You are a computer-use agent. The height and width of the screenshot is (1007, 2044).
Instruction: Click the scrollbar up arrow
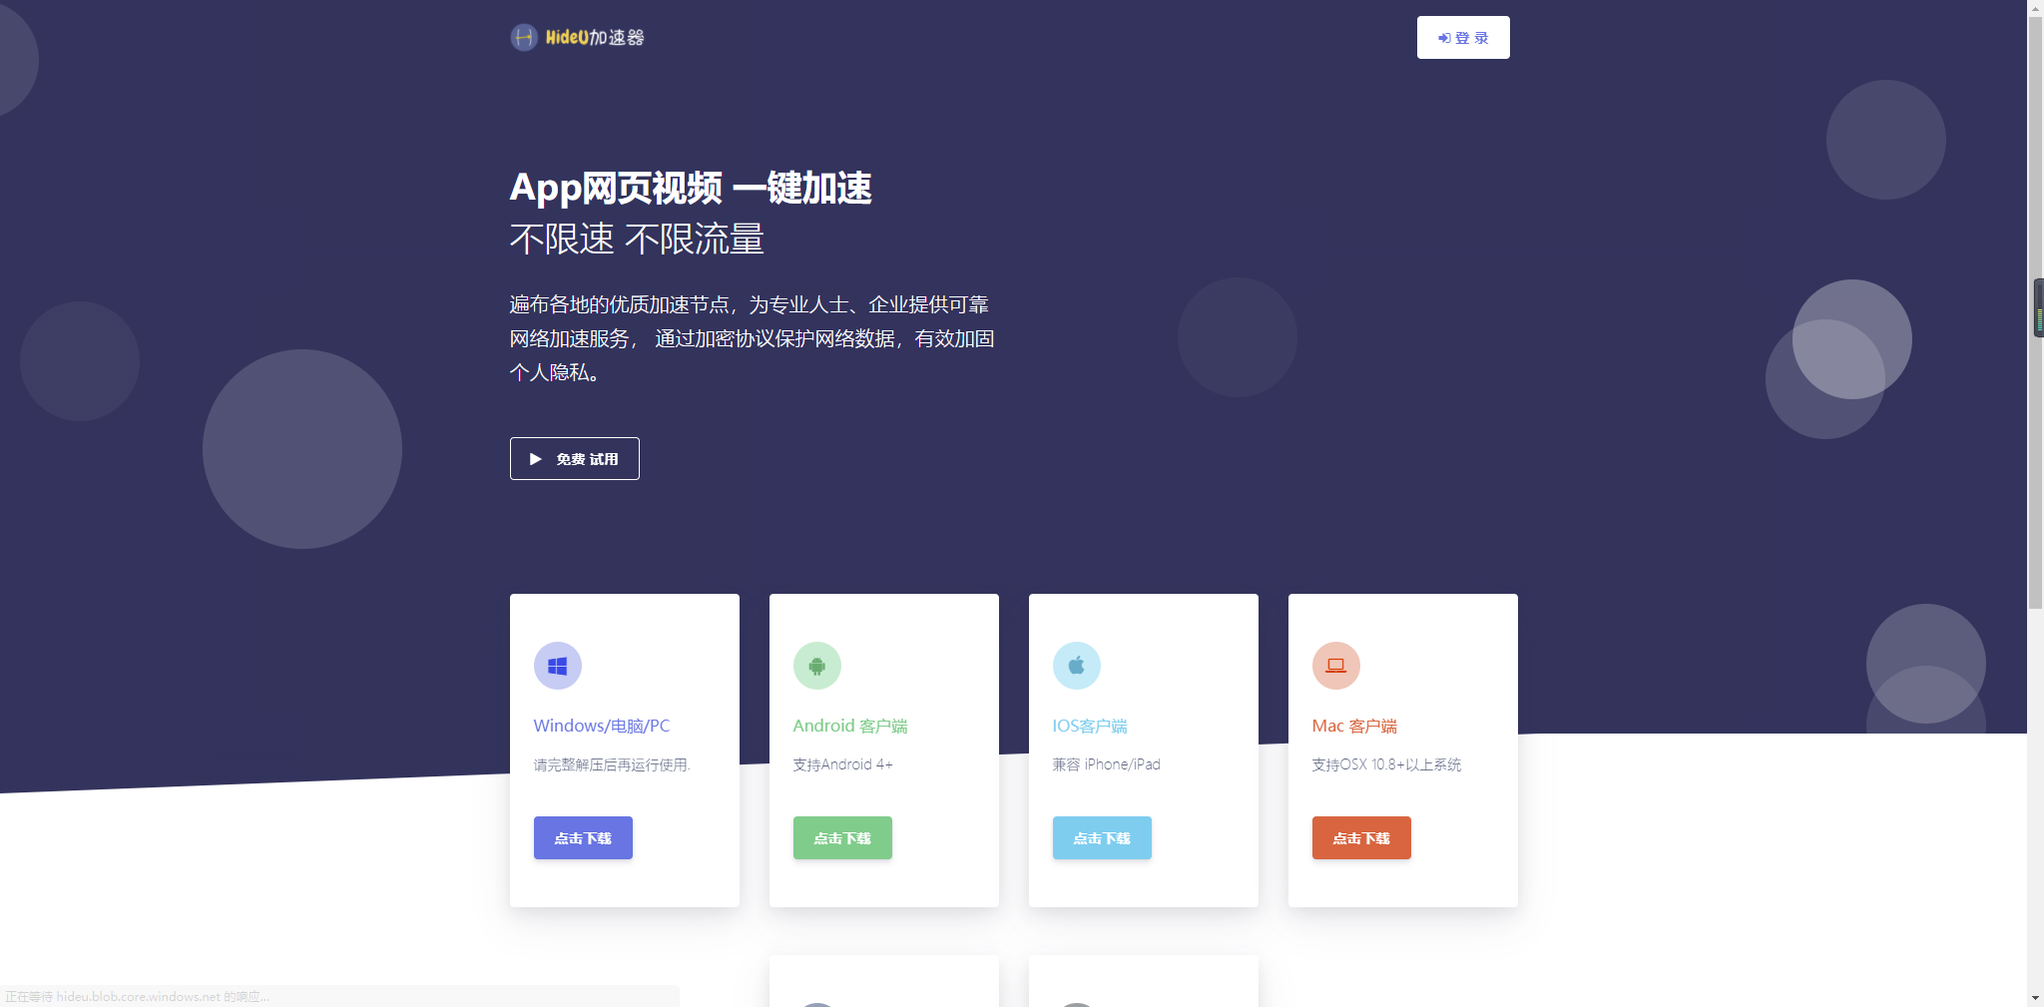[x=2035, y=7]
